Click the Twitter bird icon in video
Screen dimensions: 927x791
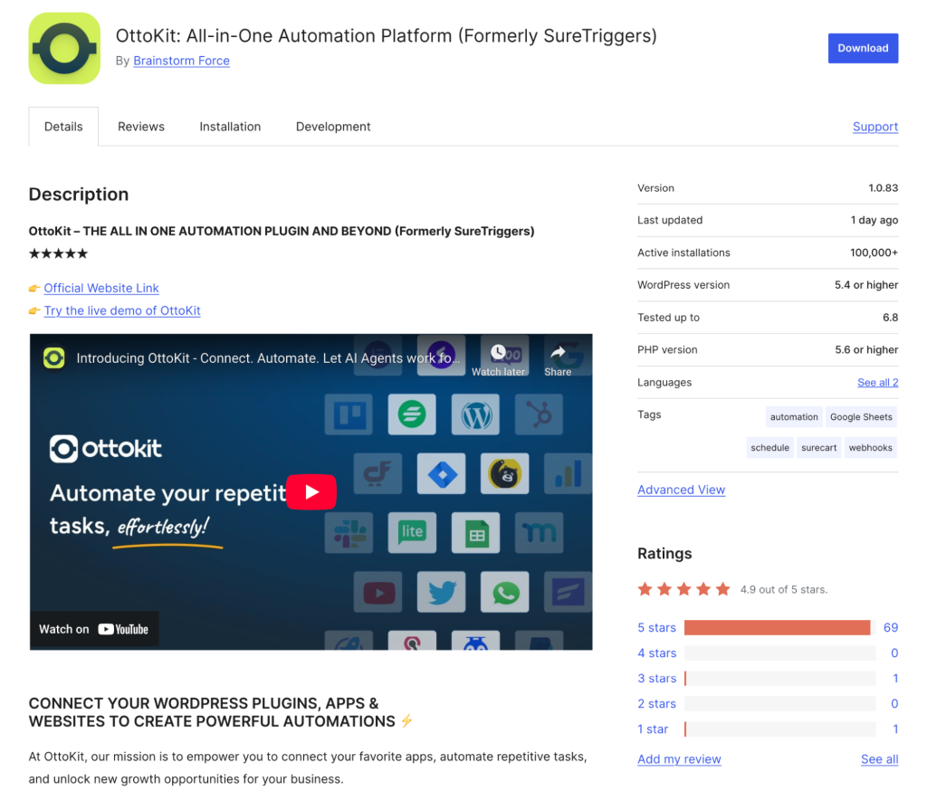pos(441,593)
